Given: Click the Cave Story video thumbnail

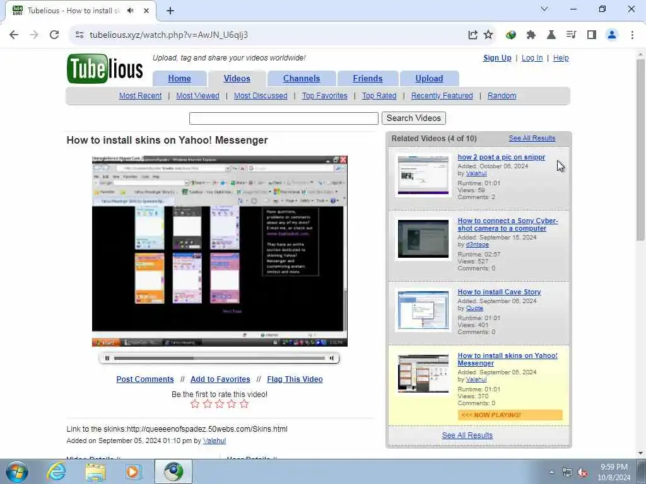Looking at the screenshot, I should 423,310.
